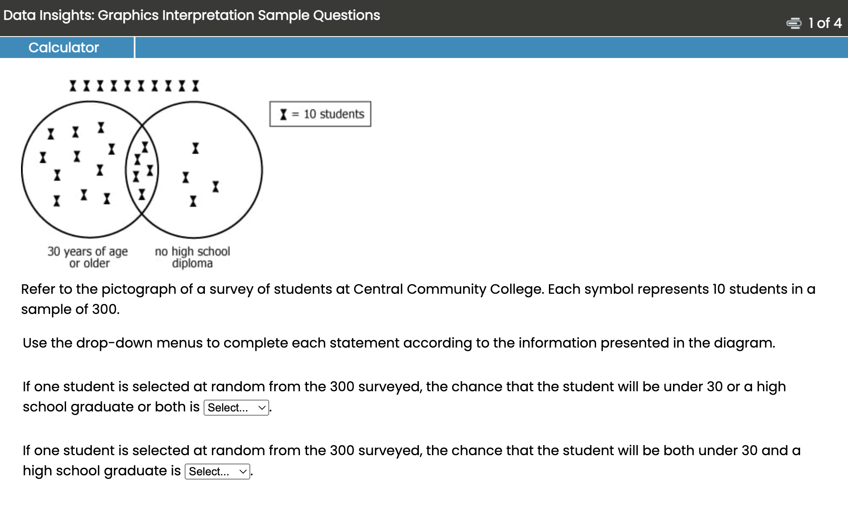The width and height of the screenshot is (848, 506).
Task: Click the '= 10 students' legend box
Action: pyautogui.click(x=321, y=113)
